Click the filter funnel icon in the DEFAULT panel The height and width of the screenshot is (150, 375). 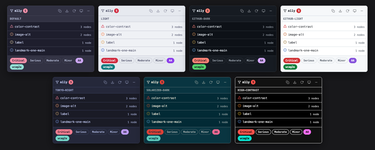(x=12, y=11)
